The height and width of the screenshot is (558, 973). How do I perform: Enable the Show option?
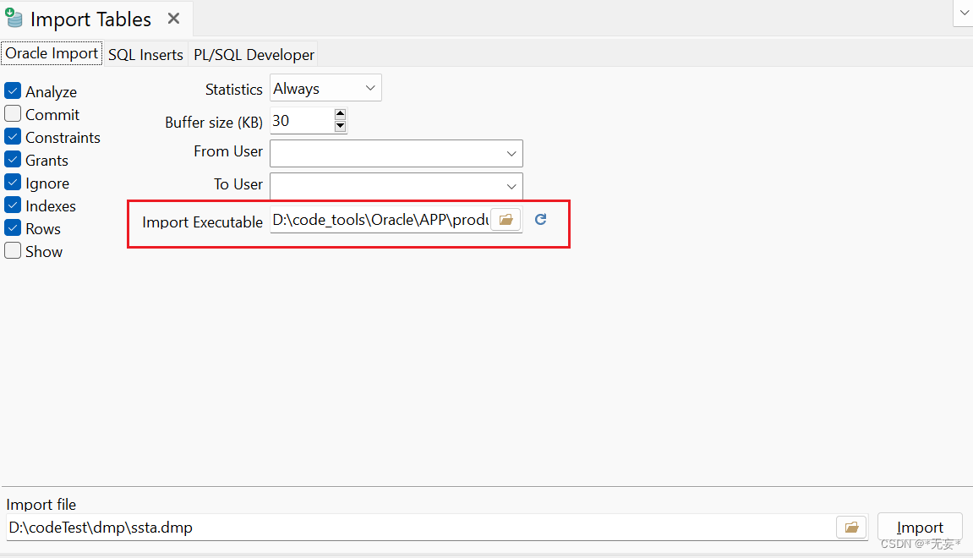click(x=13, y=250)
